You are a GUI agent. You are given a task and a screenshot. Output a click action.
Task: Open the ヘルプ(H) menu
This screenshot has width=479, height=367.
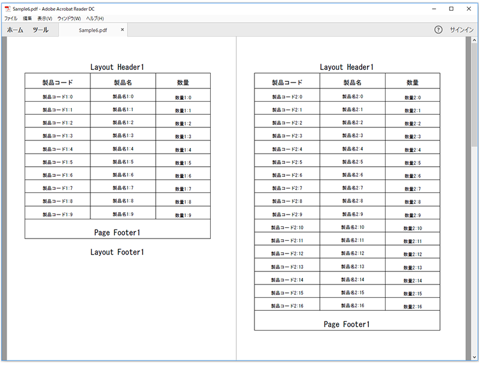[x=95, y=19]
